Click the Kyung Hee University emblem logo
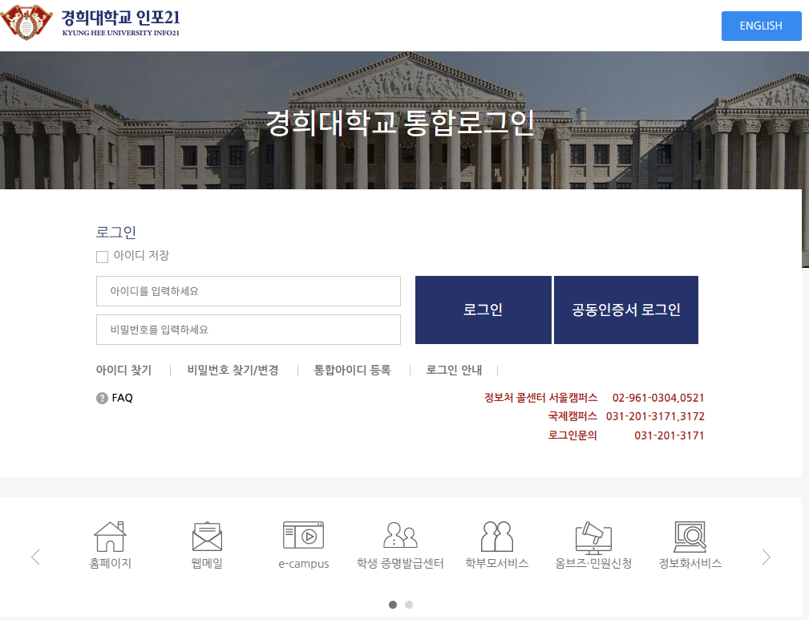This screenshot has width=809, height=620. (26, 22)
